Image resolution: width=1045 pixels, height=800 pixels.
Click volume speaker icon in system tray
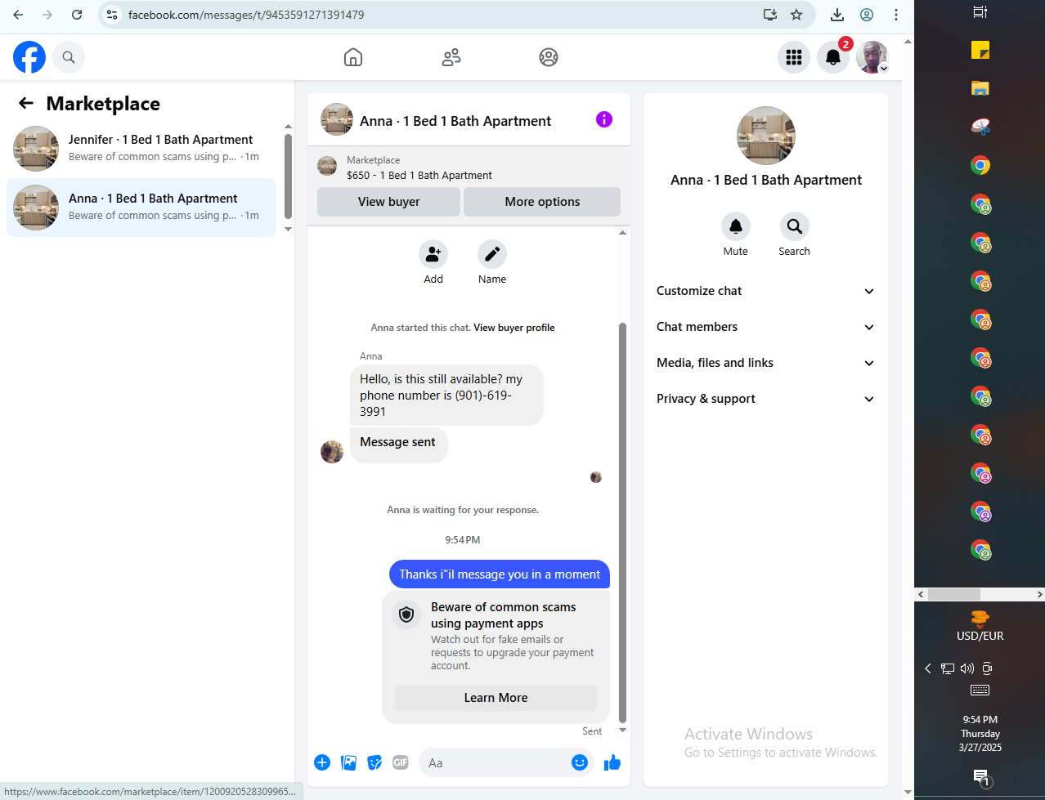point(967,668)
